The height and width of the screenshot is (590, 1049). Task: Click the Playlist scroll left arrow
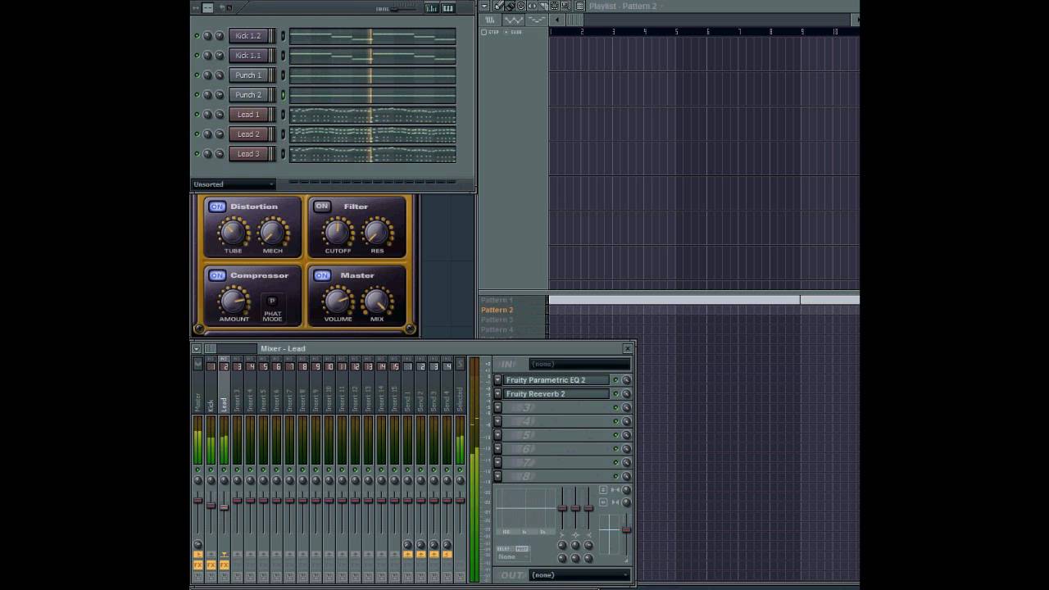click(x=557, y=20)
